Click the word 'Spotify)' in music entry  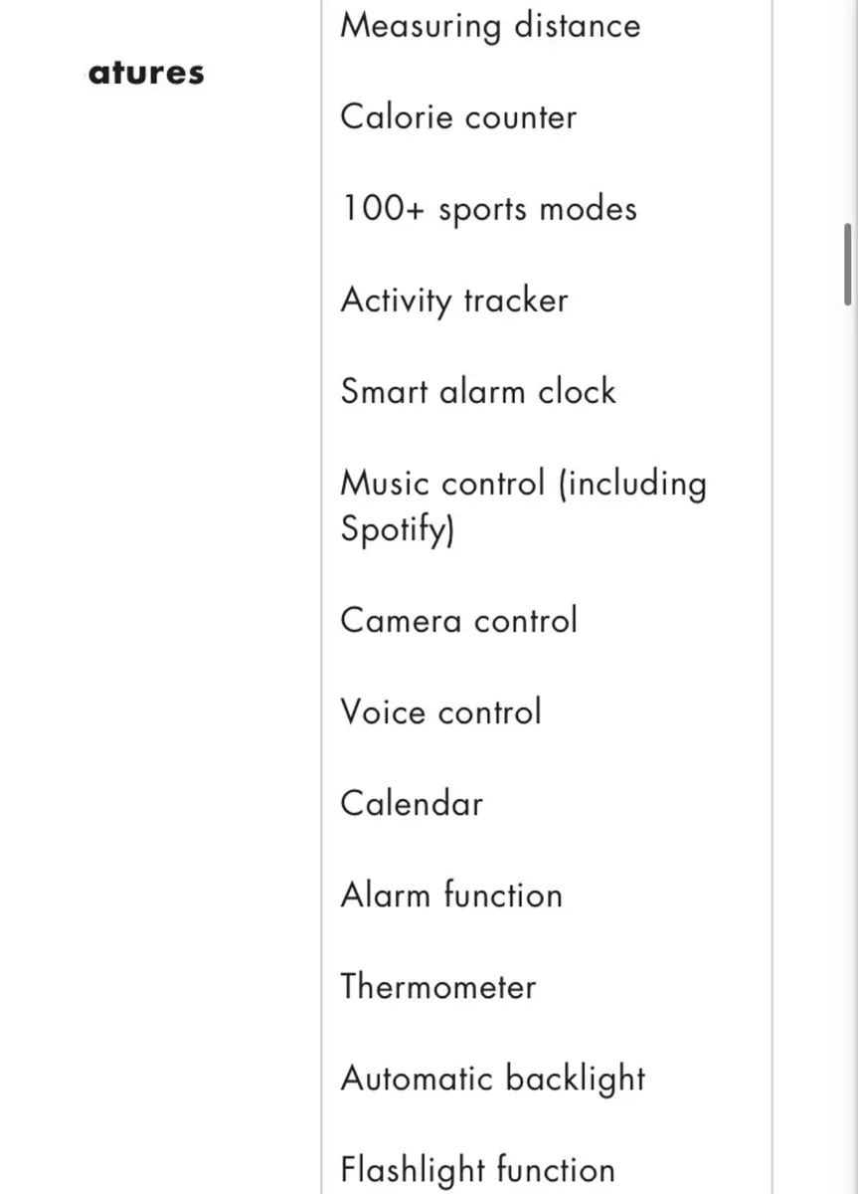tap(397, 529)
